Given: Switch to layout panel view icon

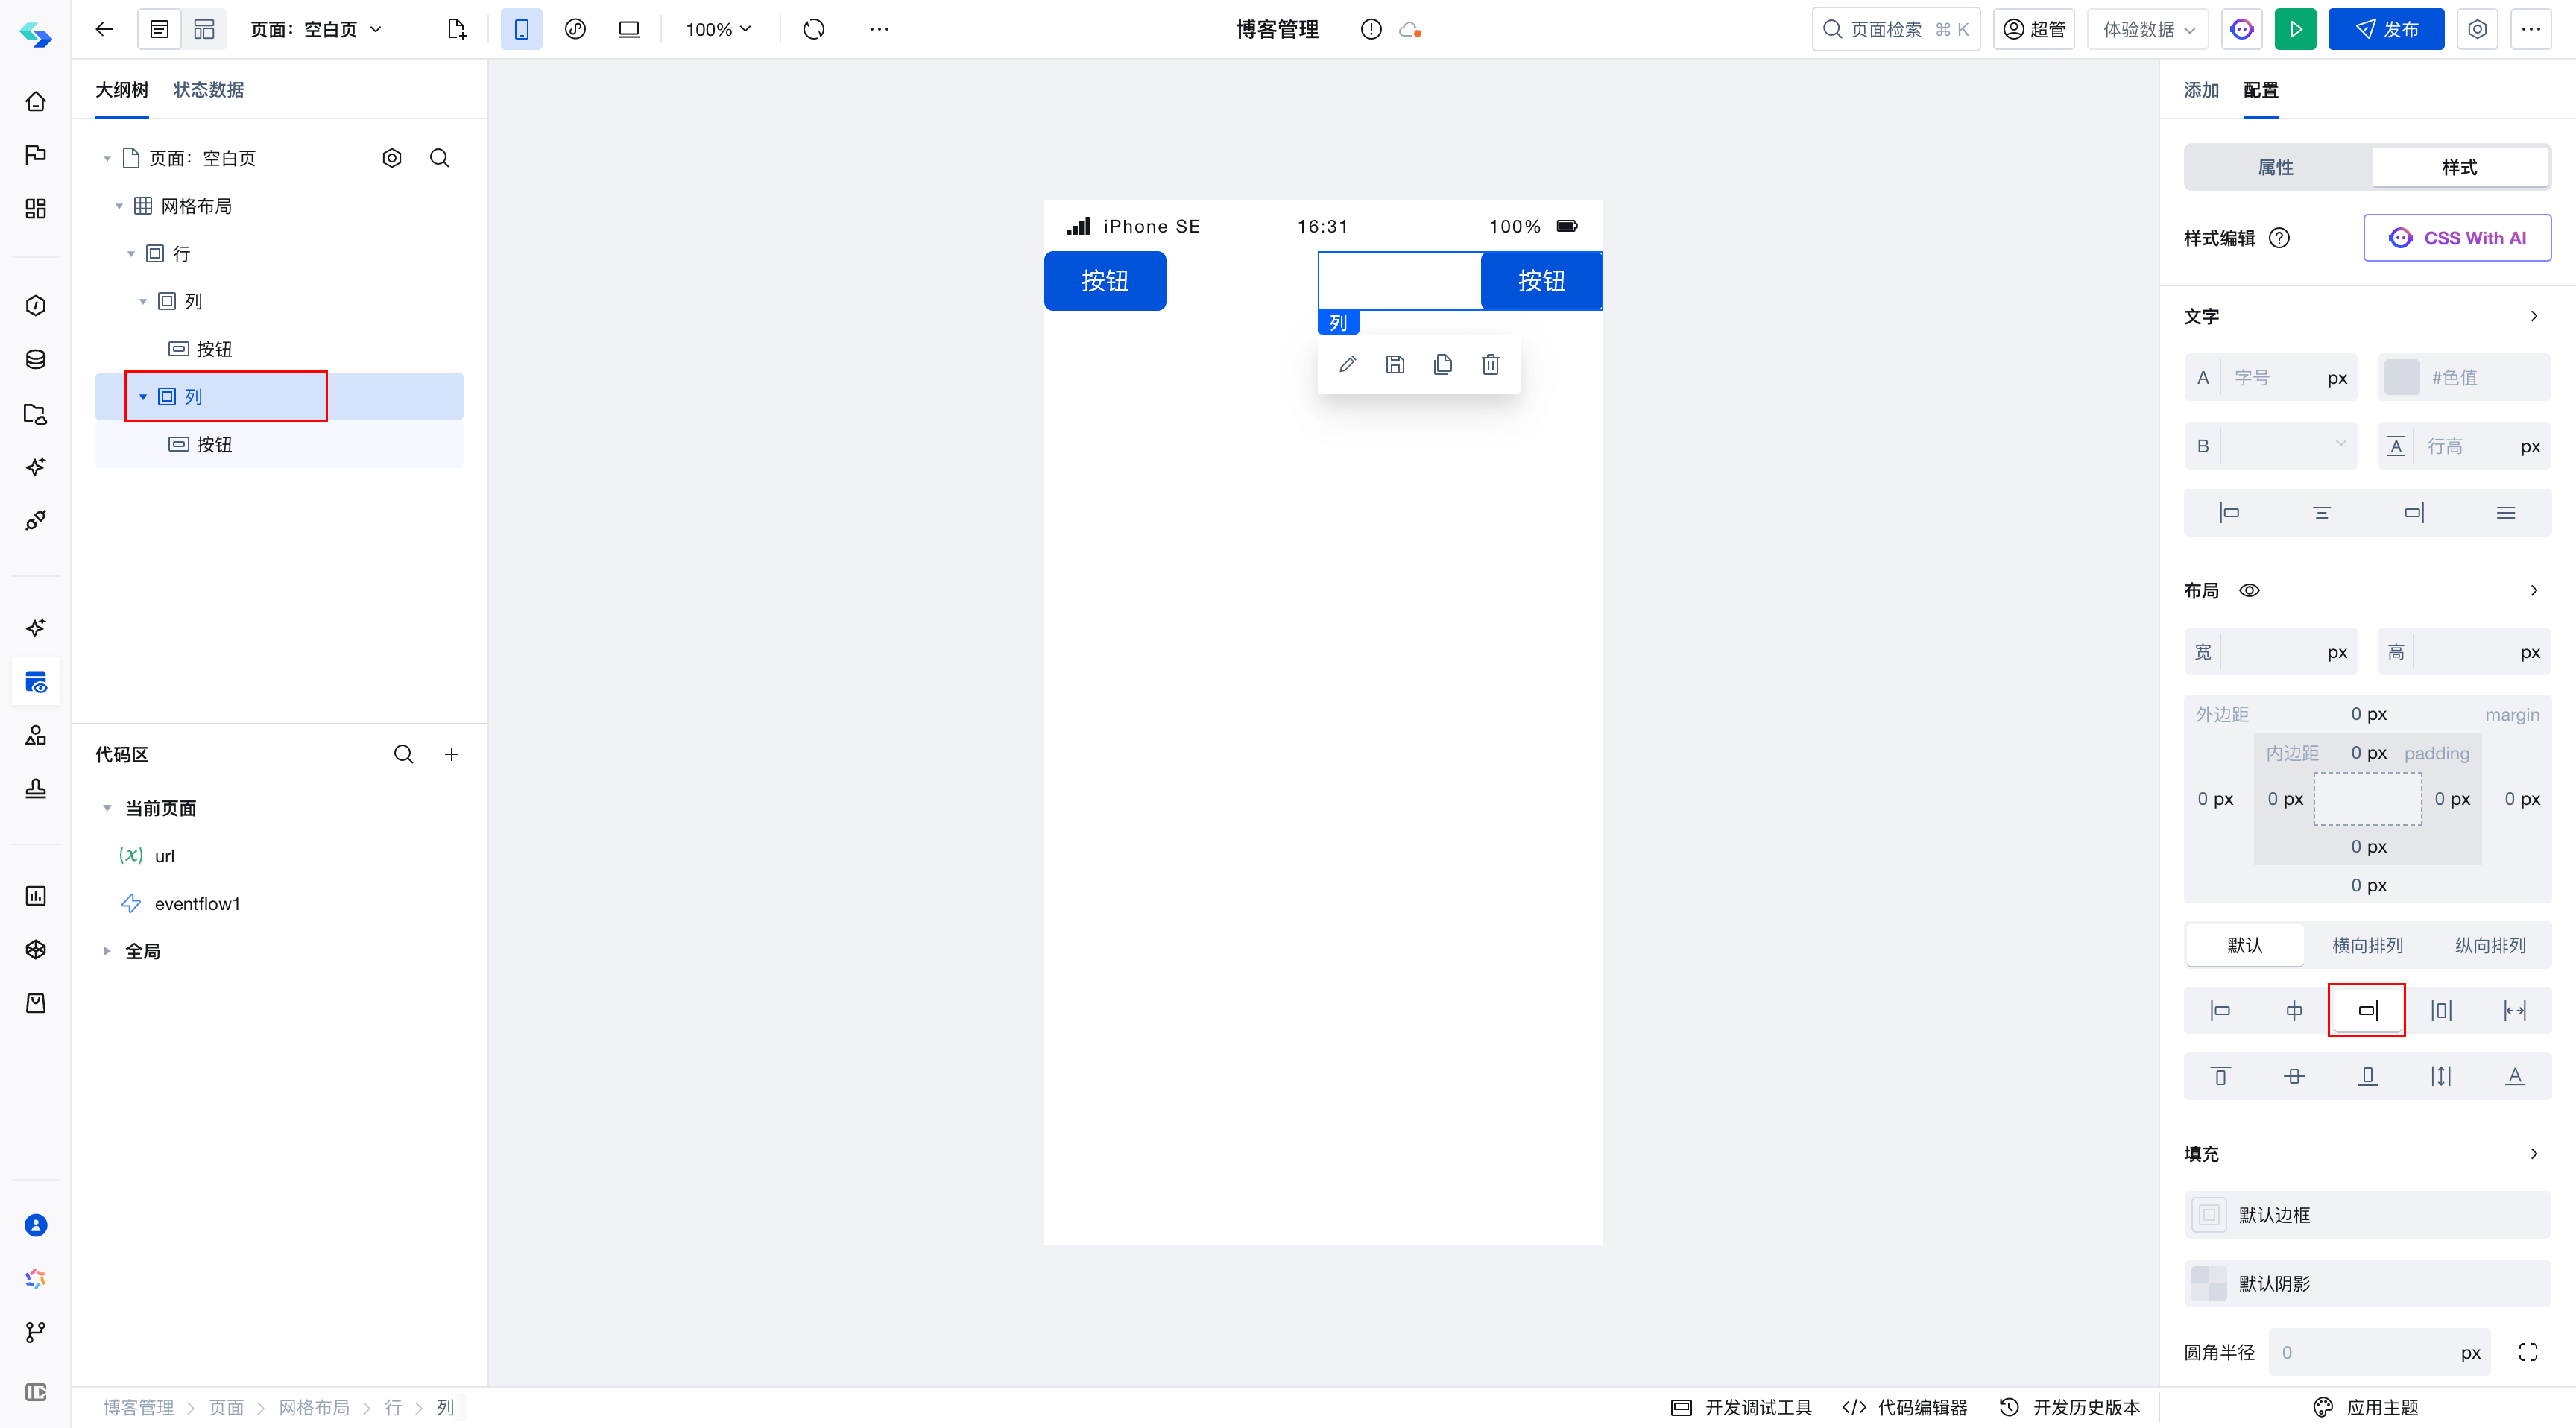Looking at the screenshot, I should coord(204,29).
